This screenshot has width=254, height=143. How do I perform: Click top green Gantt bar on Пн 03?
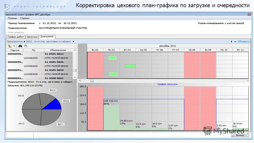[112, 58]
